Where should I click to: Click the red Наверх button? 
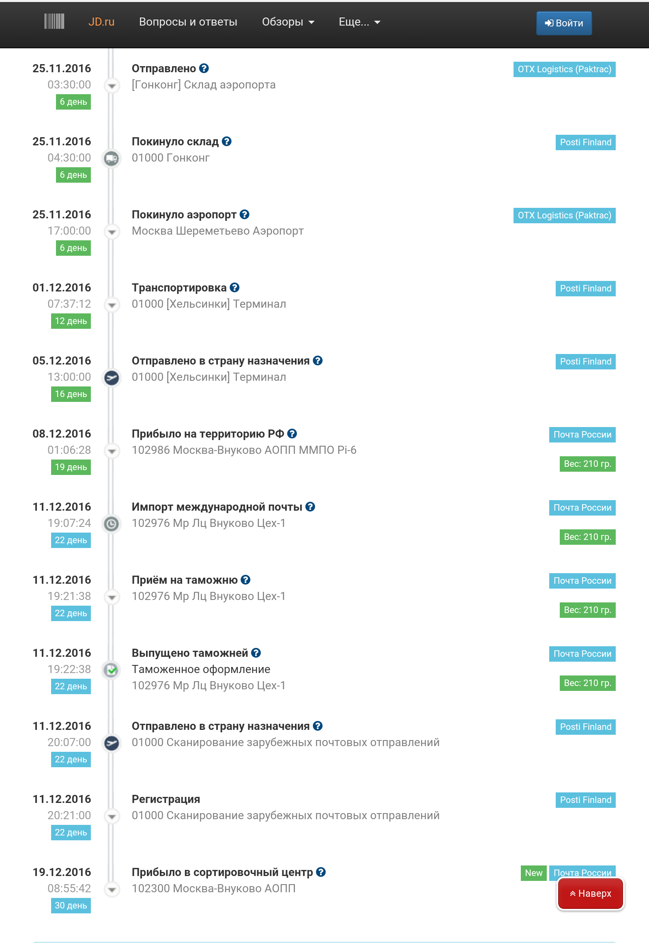coord(591,893)
